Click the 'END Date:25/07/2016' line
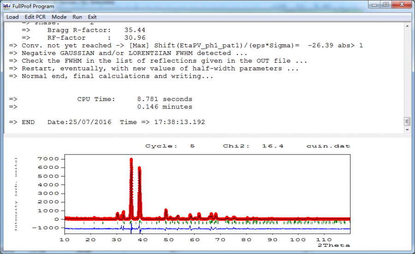 pos(107,122)
